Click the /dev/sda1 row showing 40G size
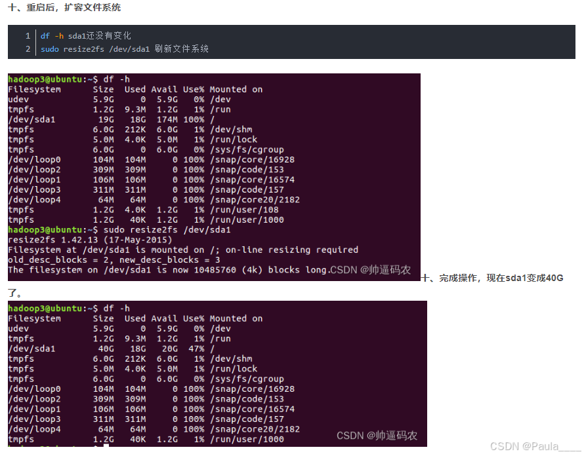 coord(112,349)
